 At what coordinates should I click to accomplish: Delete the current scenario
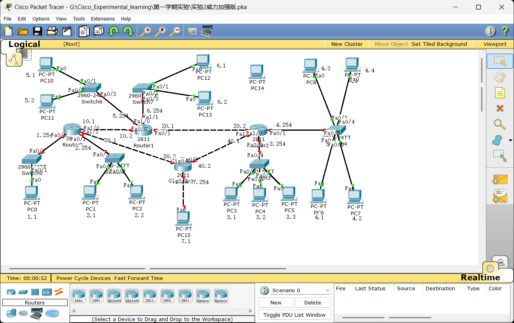[x=313, y=302]
